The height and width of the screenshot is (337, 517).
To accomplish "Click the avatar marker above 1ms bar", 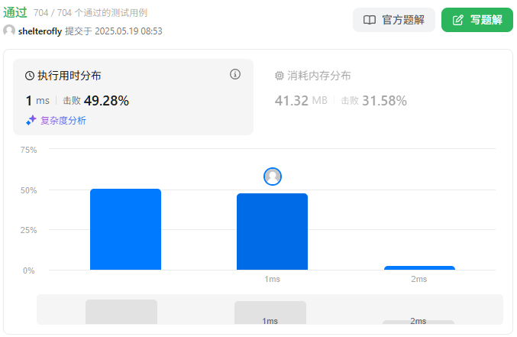I will tap(273, 177).
